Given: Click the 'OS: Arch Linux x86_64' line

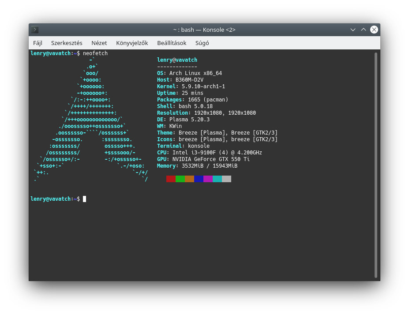Looking at the screenshot, I should [189, 73].
